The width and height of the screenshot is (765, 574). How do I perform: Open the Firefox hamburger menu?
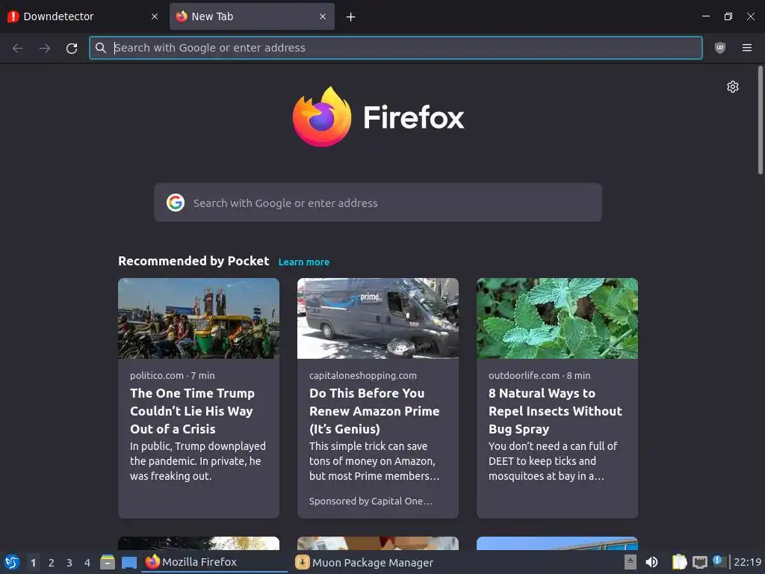(747, 48)
